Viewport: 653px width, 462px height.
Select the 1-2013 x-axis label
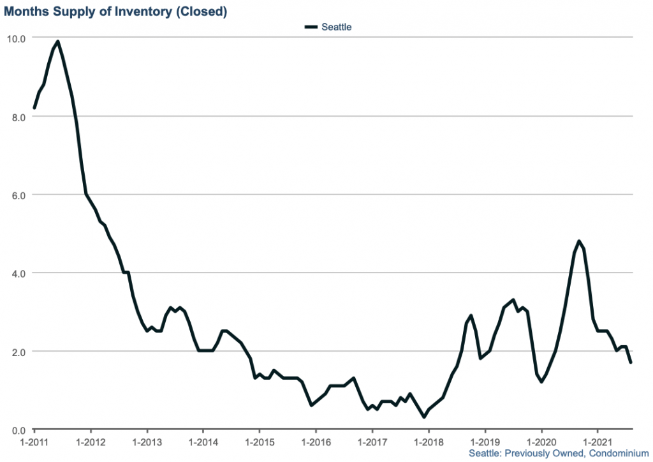147,442
